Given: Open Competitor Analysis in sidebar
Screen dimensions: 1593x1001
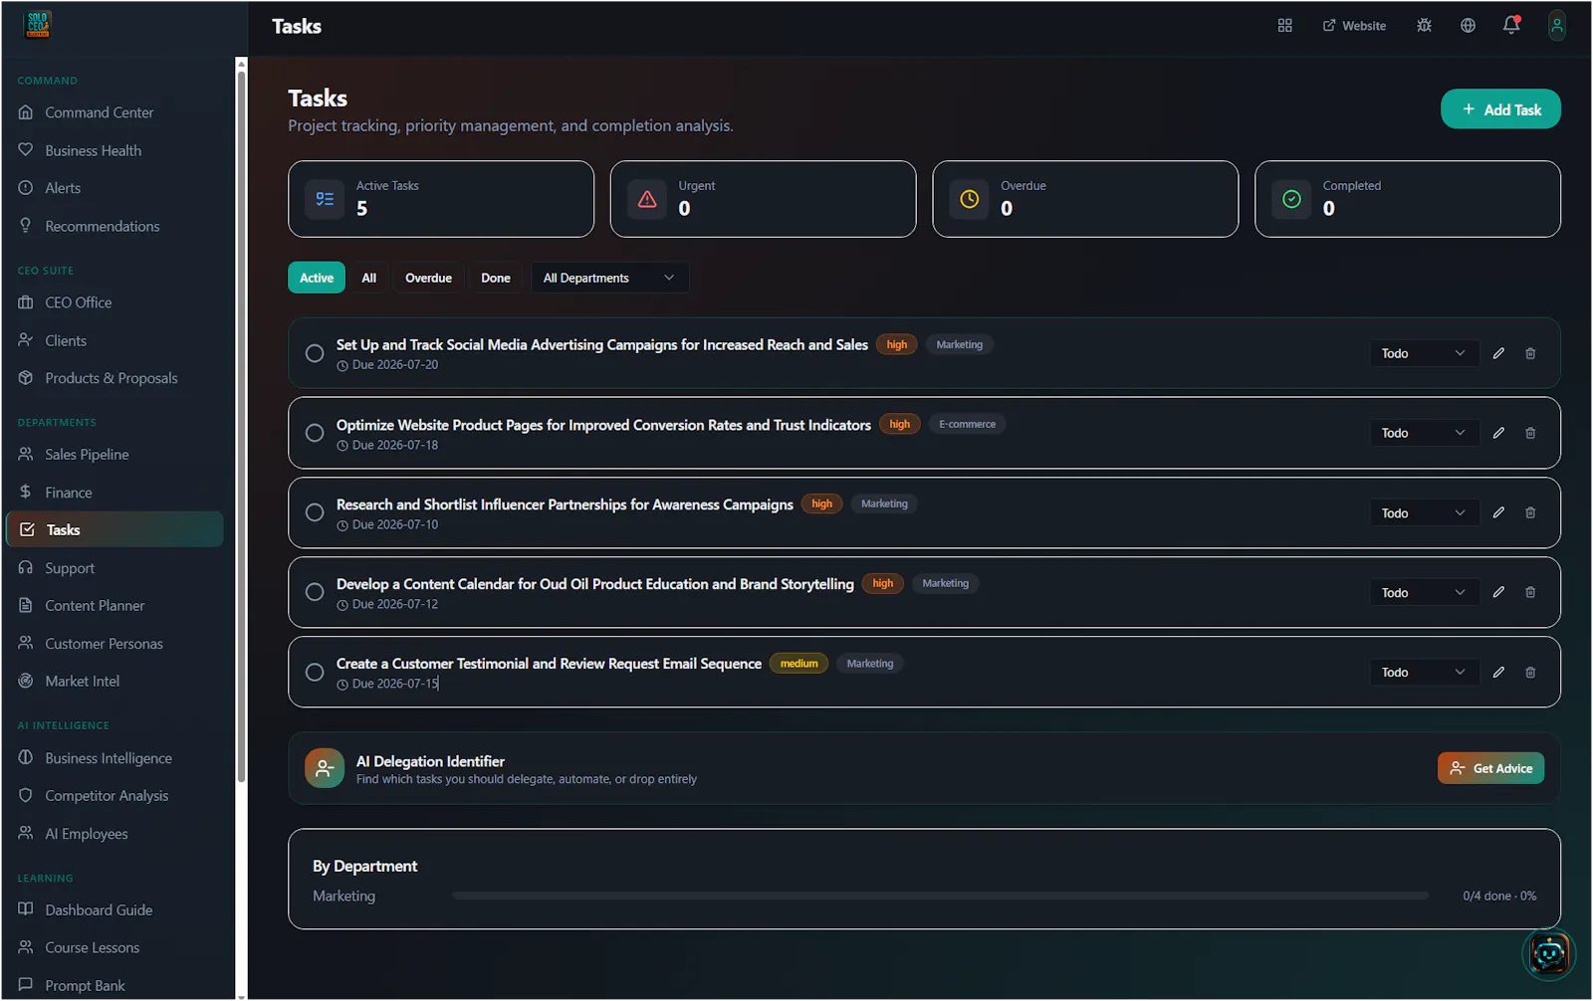Looking at the screenshot, I should (114, 796).
